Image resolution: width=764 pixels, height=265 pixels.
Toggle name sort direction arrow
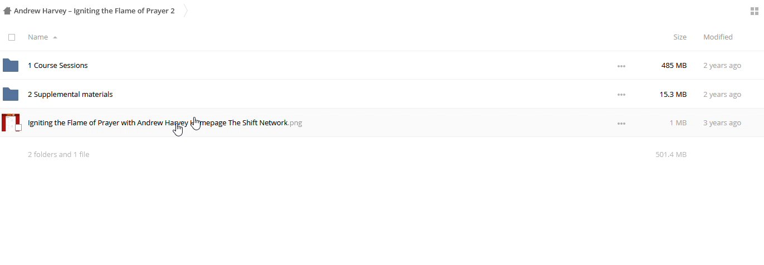pos(55,38)
